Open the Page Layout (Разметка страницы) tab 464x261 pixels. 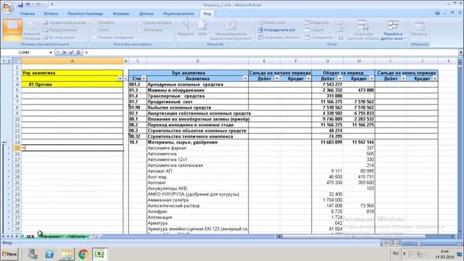coord(86,14)
